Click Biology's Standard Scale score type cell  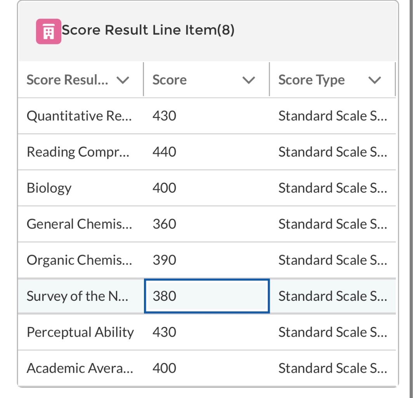333,188
